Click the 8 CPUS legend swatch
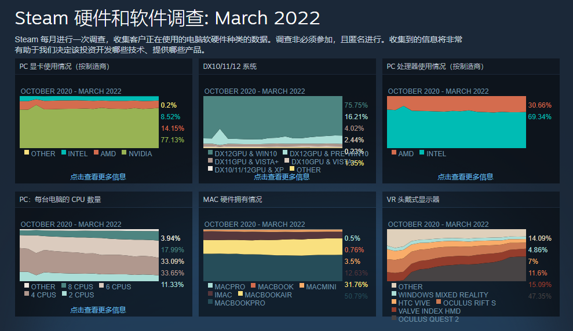This screenshot has width=573, height=331. click(64, 286)
